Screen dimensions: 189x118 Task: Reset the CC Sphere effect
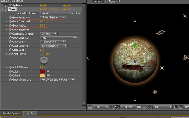[x=43, y=5]
